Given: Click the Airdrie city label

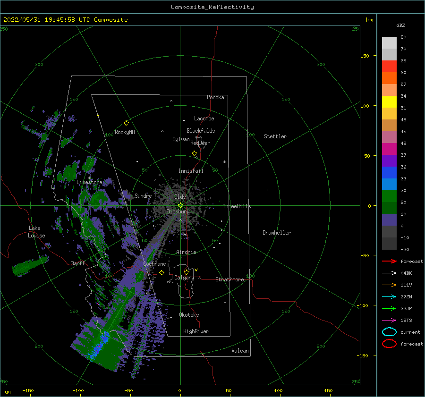Looking at the screenshot, I should (x=186, y=252).
